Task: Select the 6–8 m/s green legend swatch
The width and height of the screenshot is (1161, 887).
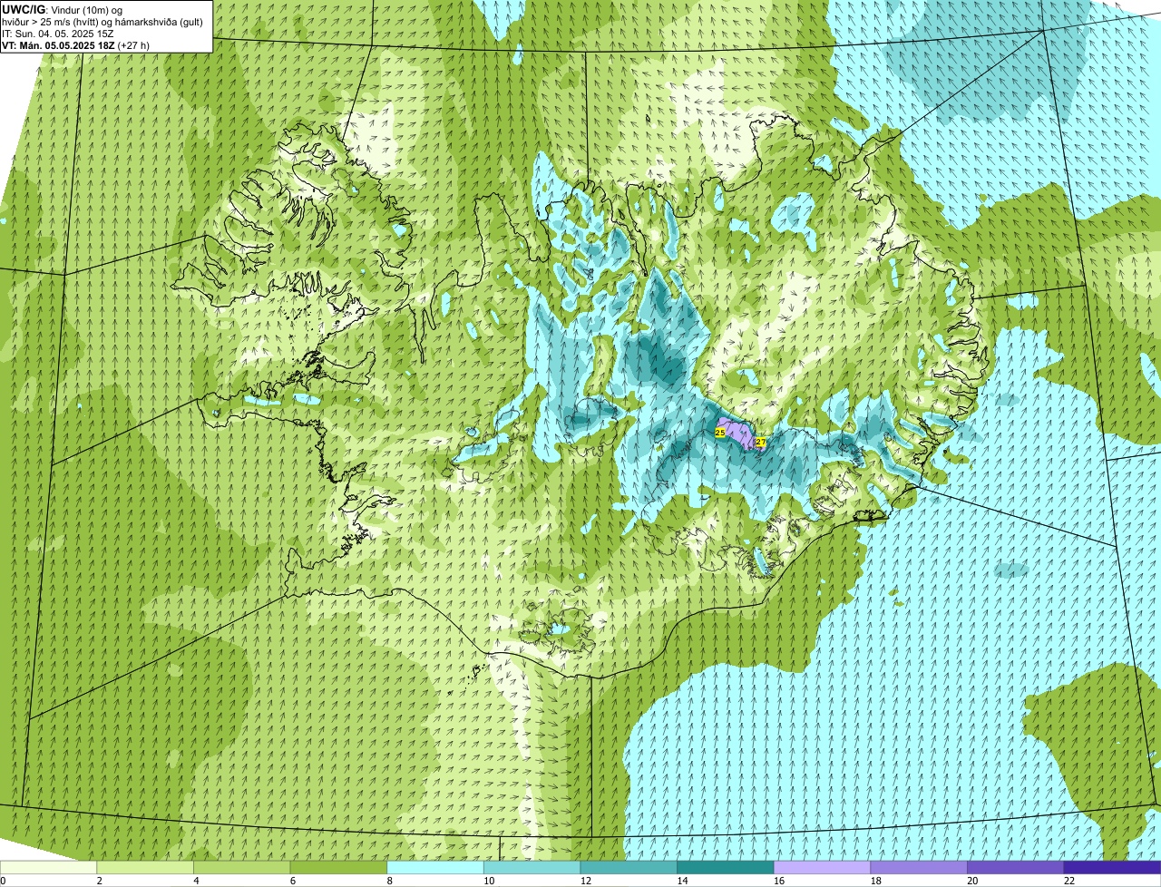Action: tap(338, 867)
